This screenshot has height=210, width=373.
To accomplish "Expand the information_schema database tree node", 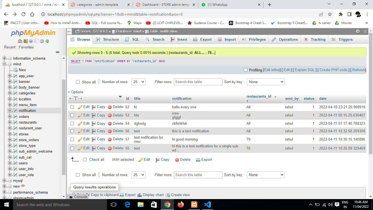I will tap(4, 58).
